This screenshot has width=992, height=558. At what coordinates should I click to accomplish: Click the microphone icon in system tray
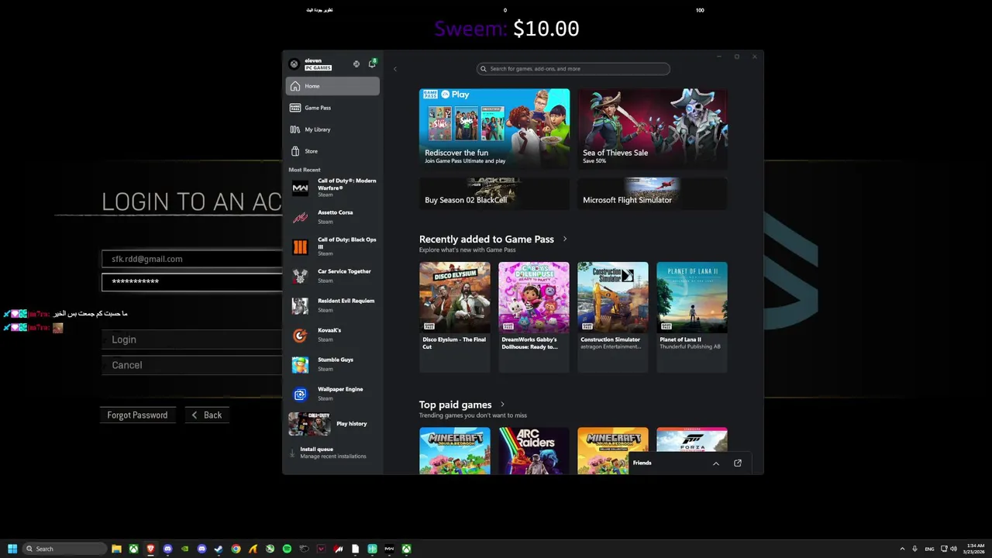pyautogui.click(x=914, y=549)
